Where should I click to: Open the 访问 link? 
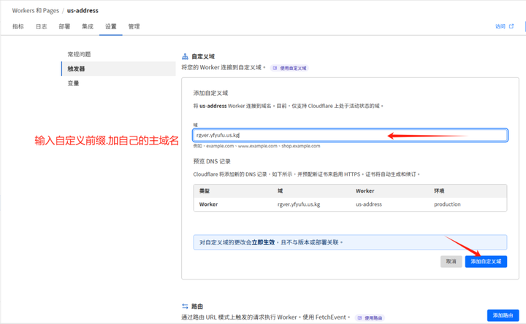click(500, 26)
